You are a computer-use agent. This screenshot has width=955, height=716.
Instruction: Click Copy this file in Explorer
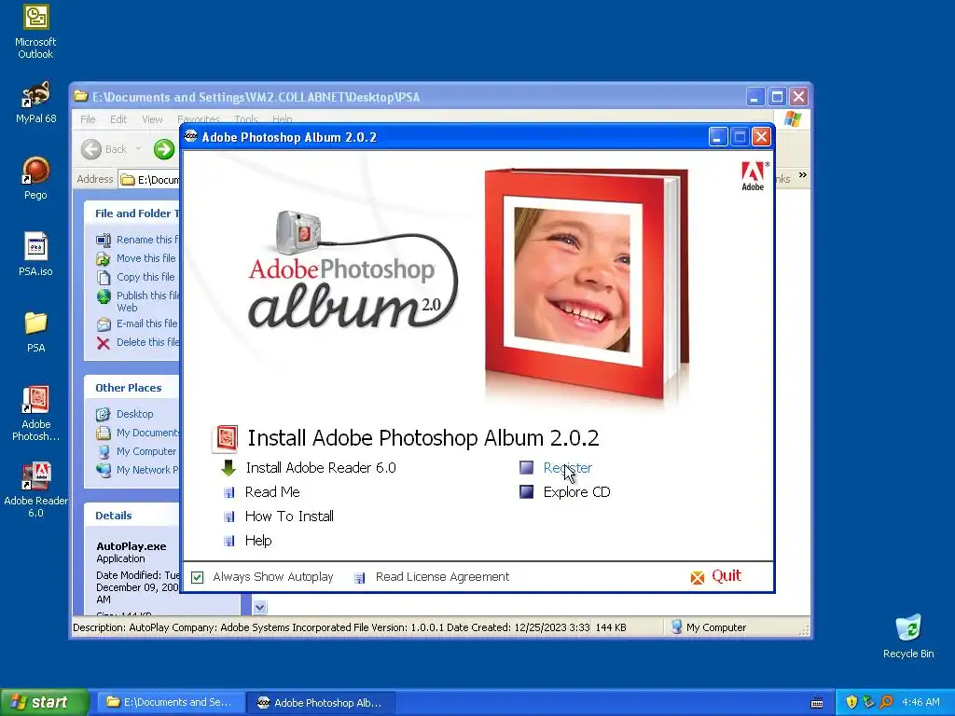145,277
